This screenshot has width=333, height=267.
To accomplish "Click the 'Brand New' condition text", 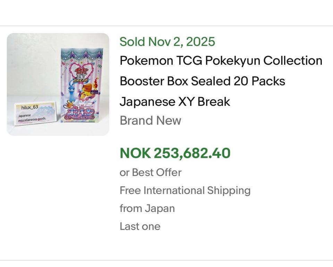I will [150, 121].
